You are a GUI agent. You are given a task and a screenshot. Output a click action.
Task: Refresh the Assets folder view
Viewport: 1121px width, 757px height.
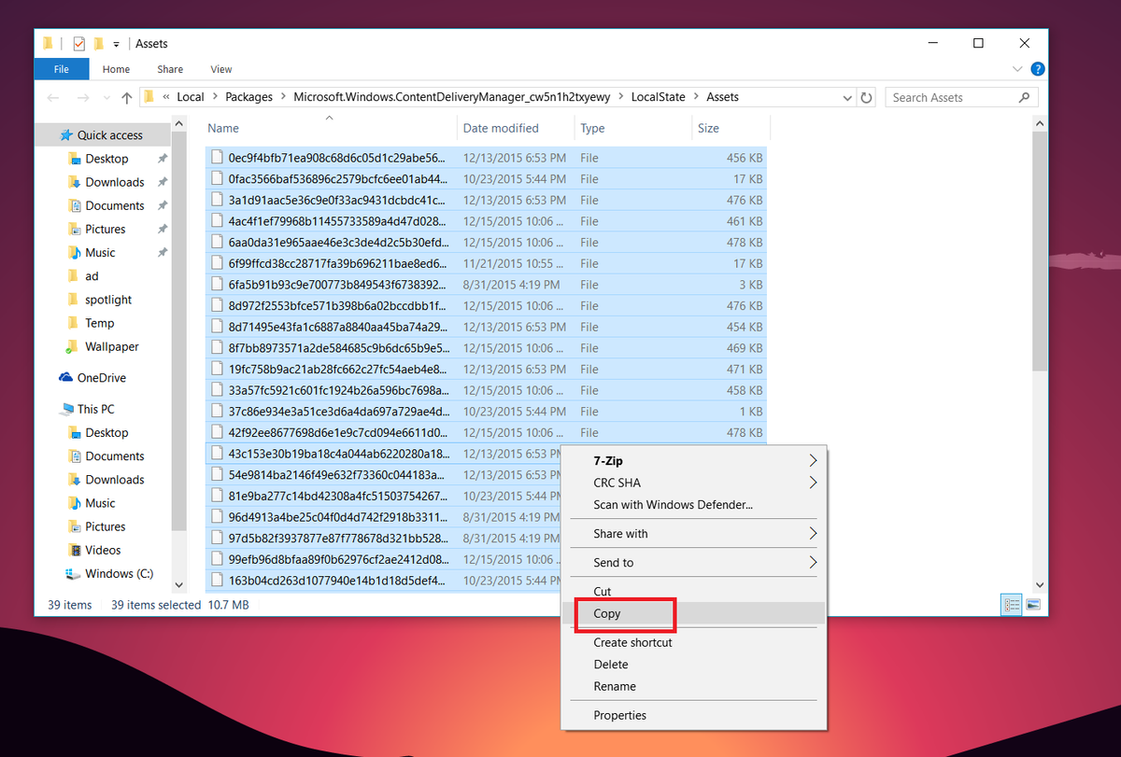click(x=865, y=96)
